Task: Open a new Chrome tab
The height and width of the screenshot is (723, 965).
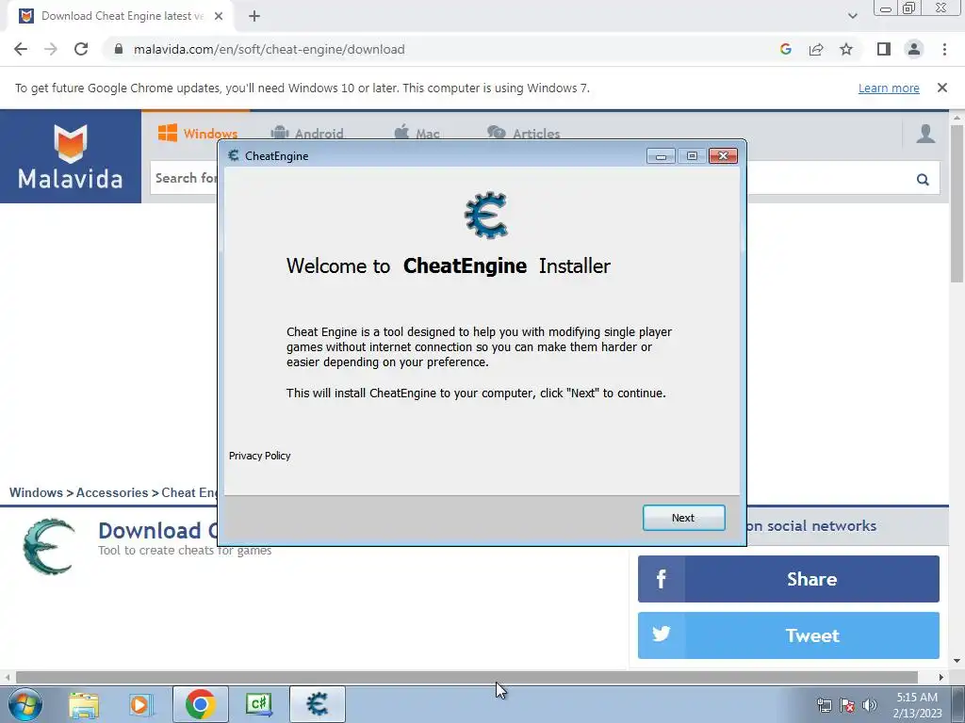Action: pyautogui.click(x=254, y=16)
